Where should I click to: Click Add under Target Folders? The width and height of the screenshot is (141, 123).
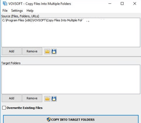coord(12,98)
